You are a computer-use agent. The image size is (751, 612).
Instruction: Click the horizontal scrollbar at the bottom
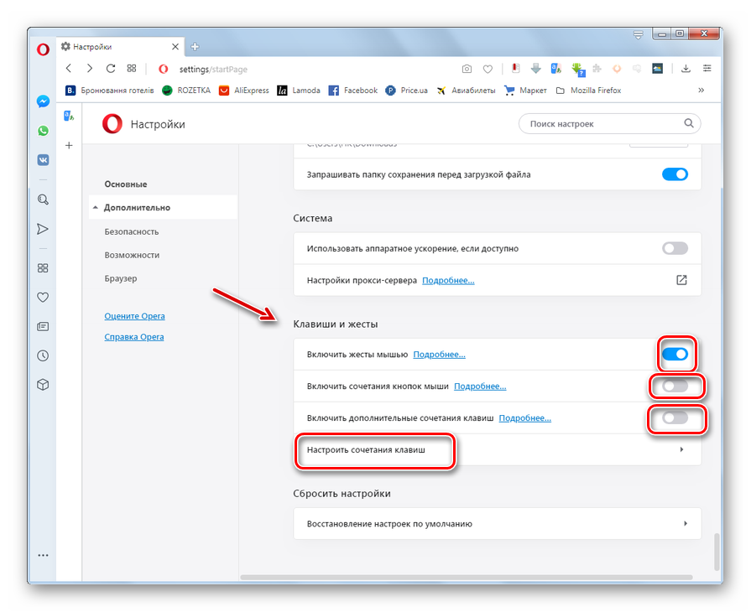[467, 577]
